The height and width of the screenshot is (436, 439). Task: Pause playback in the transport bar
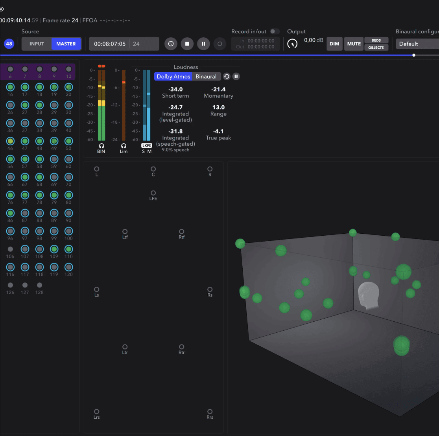203,44
